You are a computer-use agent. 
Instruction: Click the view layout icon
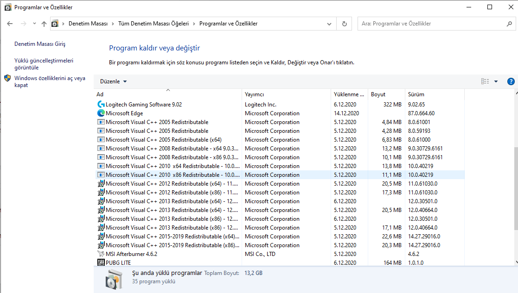click(485, 81)
